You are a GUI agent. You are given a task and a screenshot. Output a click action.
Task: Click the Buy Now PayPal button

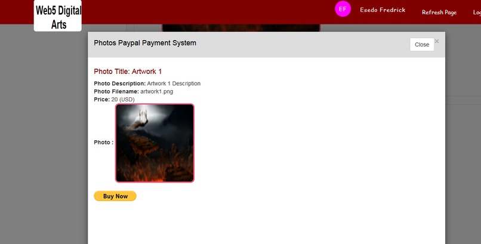click(115, 196)
